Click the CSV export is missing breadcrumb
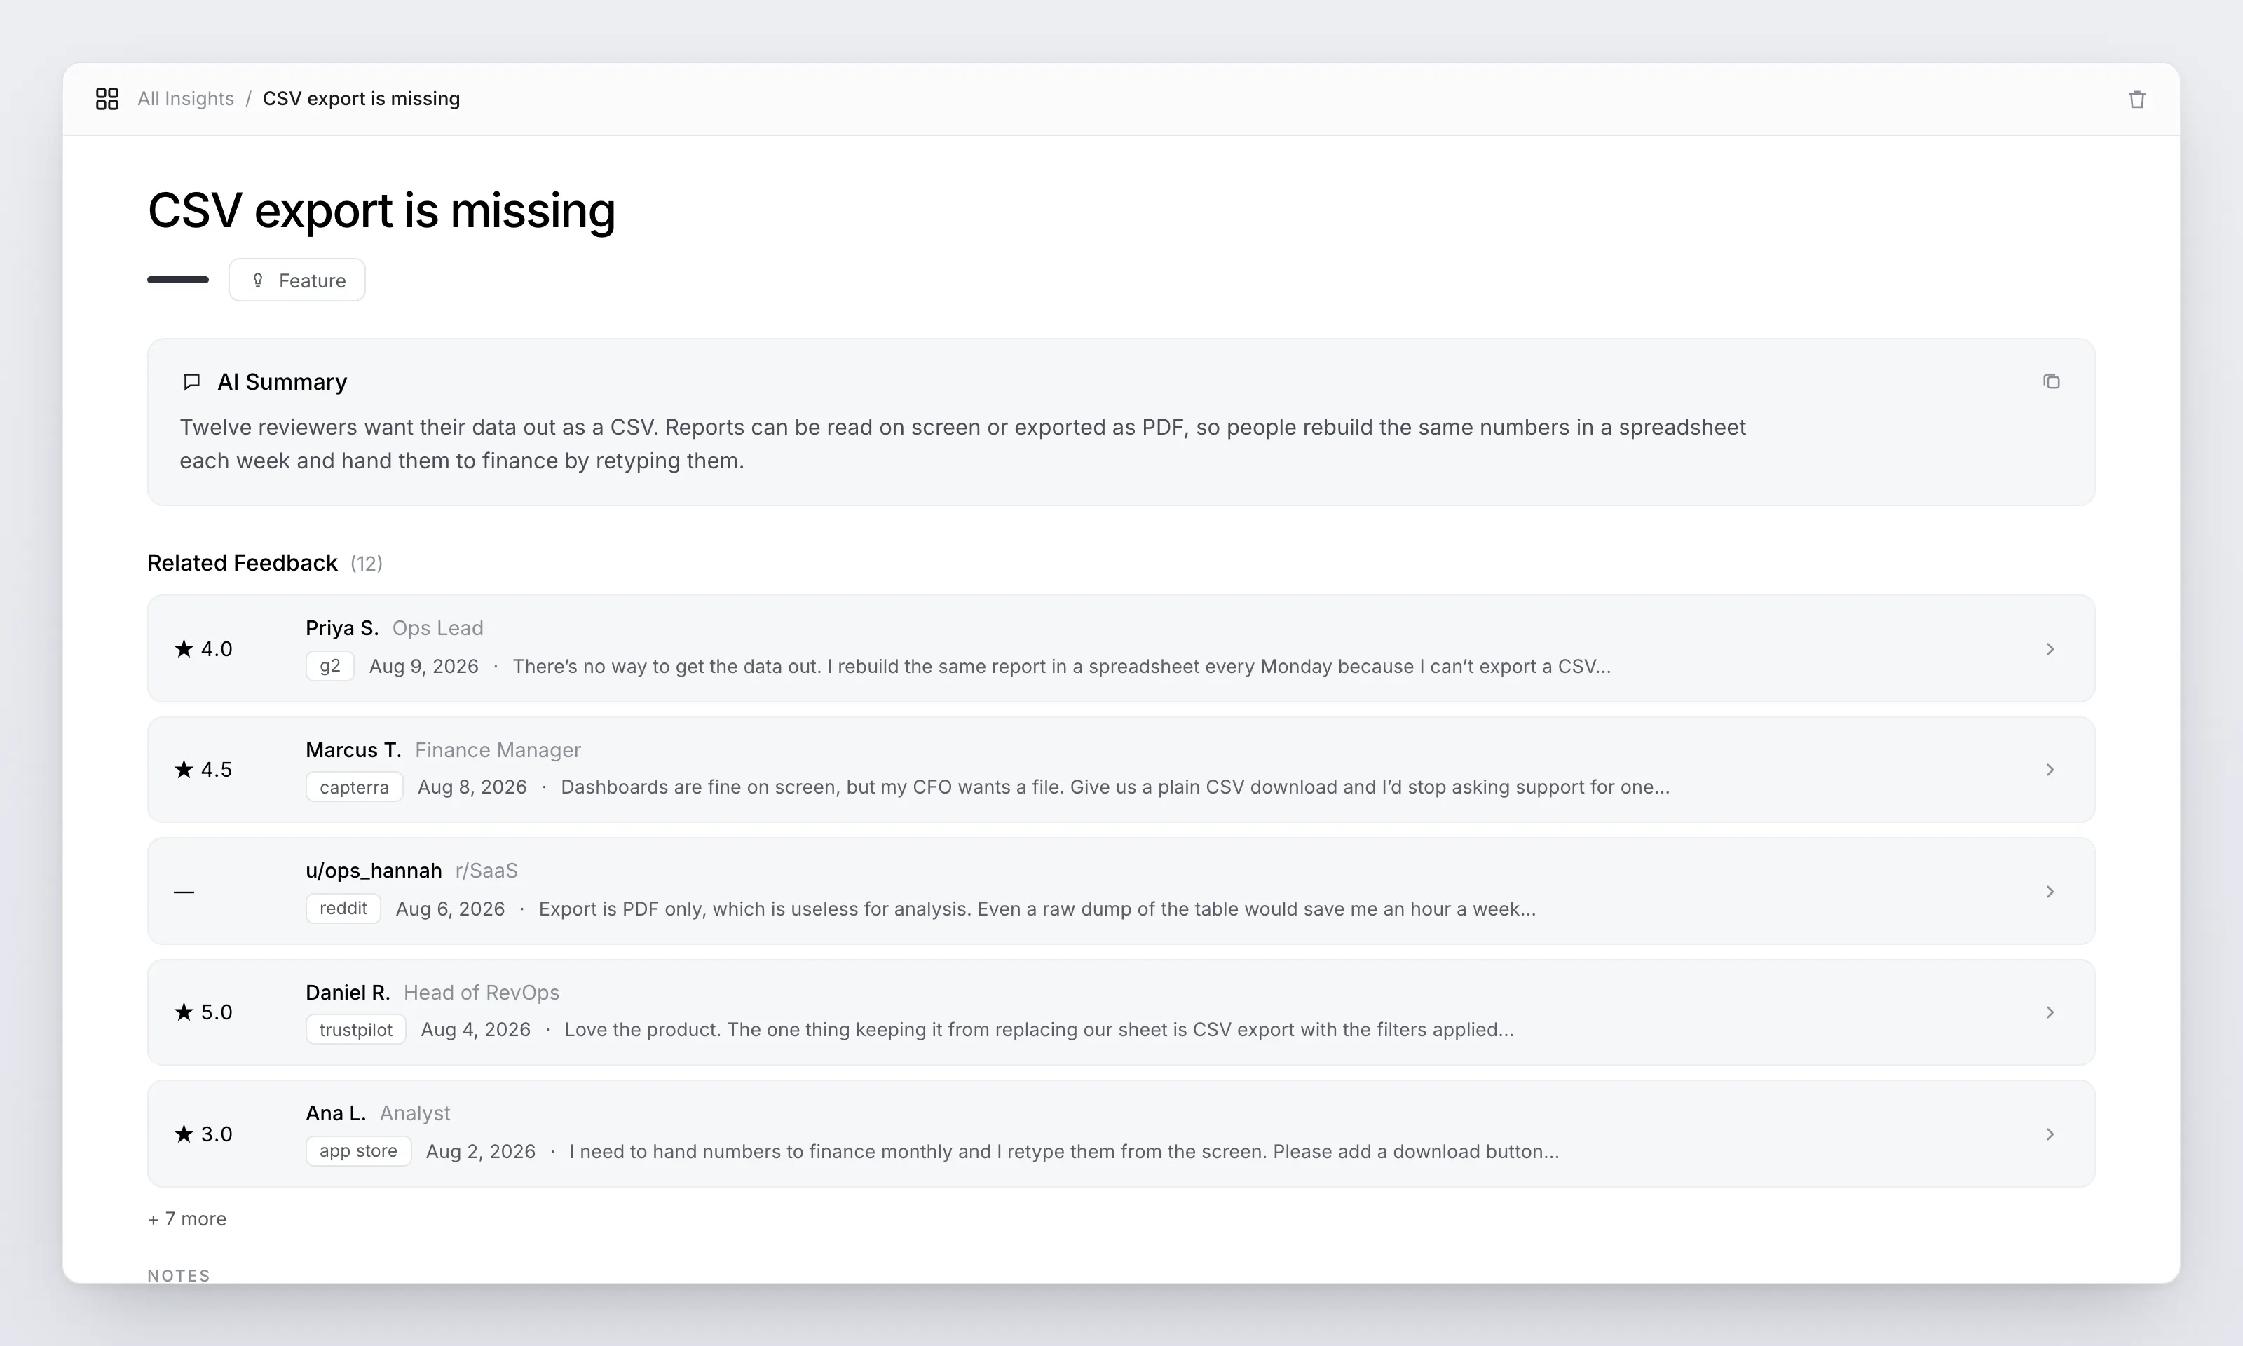 361,99
